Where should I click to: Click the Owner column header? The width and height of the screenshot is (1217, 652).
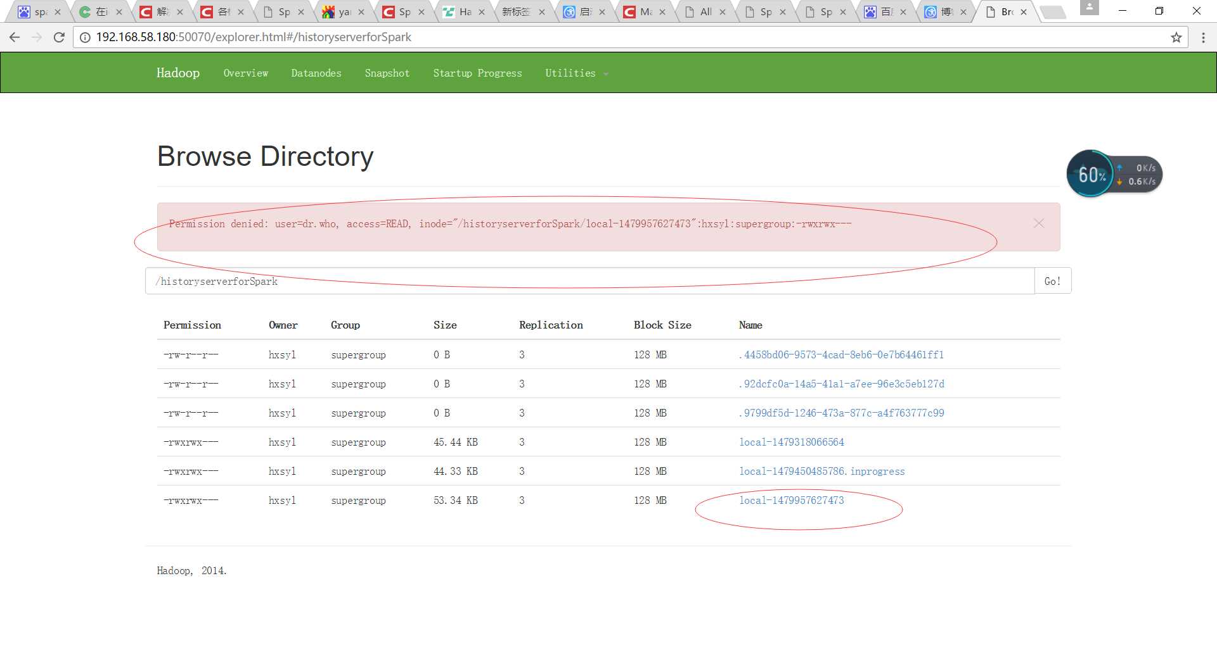(x=283, y=325)
